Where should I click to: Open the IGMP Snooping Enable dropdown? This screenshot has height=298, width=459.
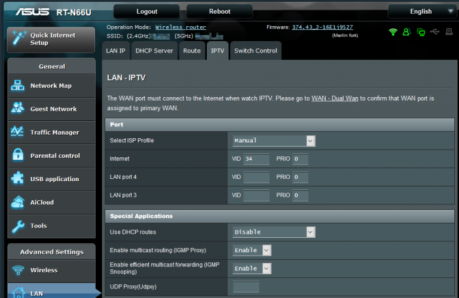tap(252, 269)
